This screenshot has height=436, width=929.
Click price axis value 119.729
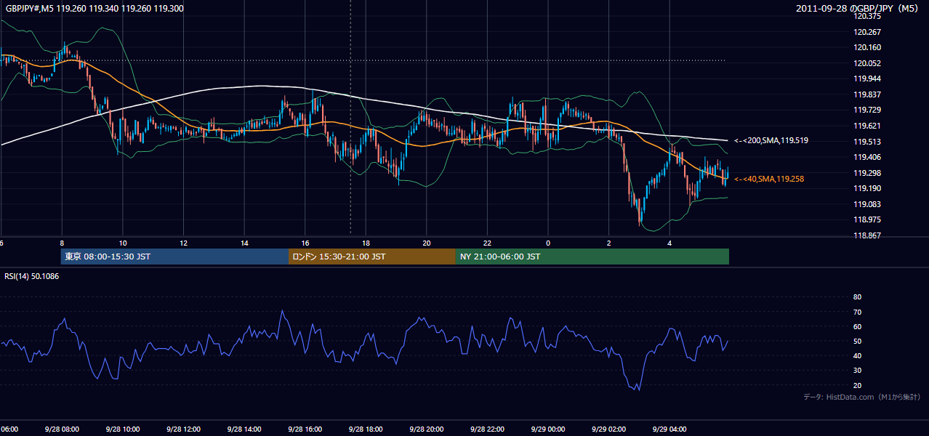pos(868,110)
